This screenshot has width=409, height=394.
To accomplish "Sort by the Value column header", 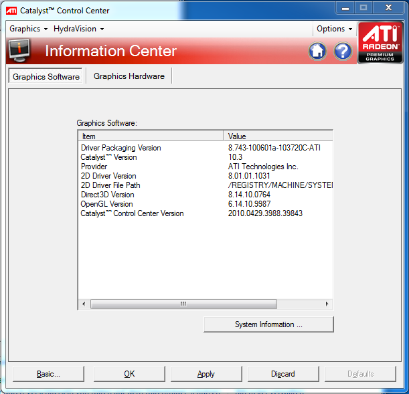I will 278,136.
